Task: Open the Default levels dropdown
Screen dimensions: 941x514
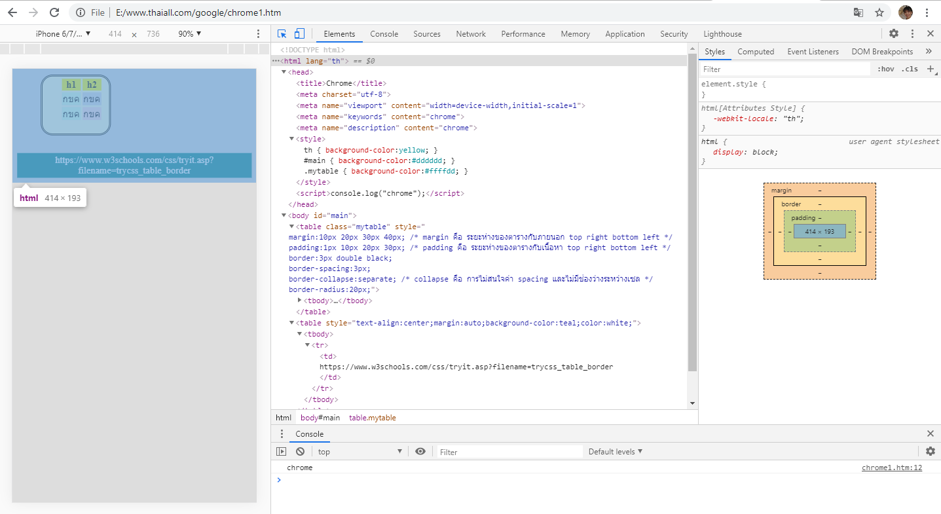Action: (616, 452)
